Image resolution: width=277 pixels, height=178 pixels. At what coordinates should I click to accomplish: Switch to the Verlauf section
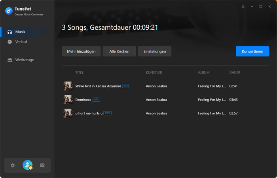27,42
